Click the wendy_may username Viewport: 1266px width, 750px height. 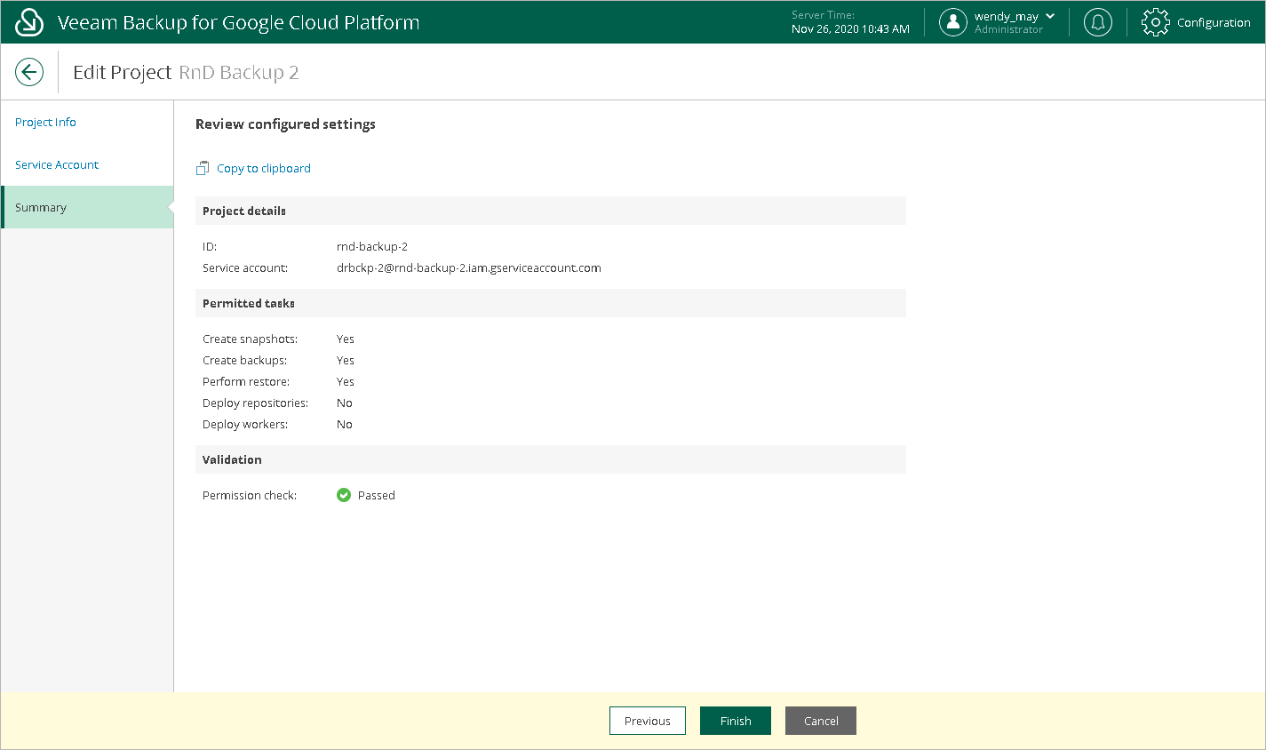[1007, 16]
